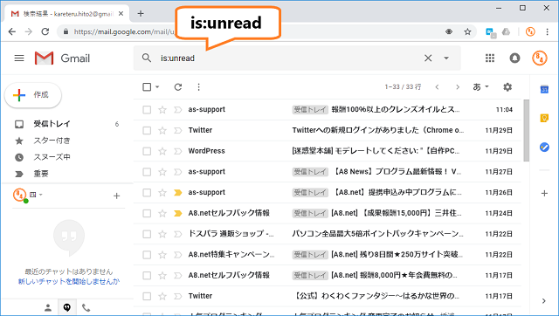Open a new Chrome tab
559x316 pixels.
click(x=141, y=14)
